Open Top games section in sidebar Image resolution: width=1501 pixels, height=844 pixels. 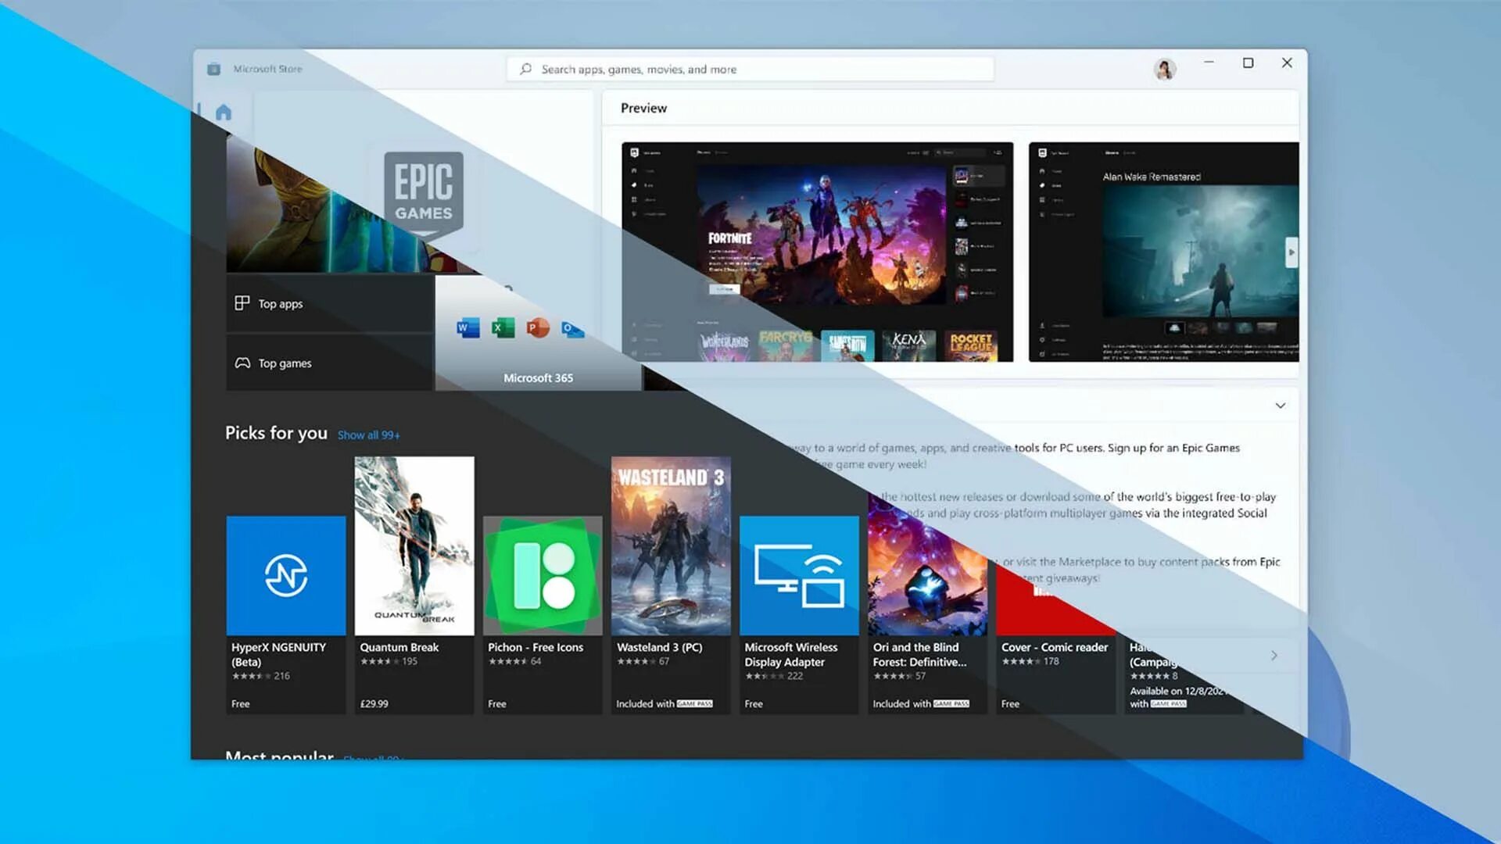click(285, 362)
